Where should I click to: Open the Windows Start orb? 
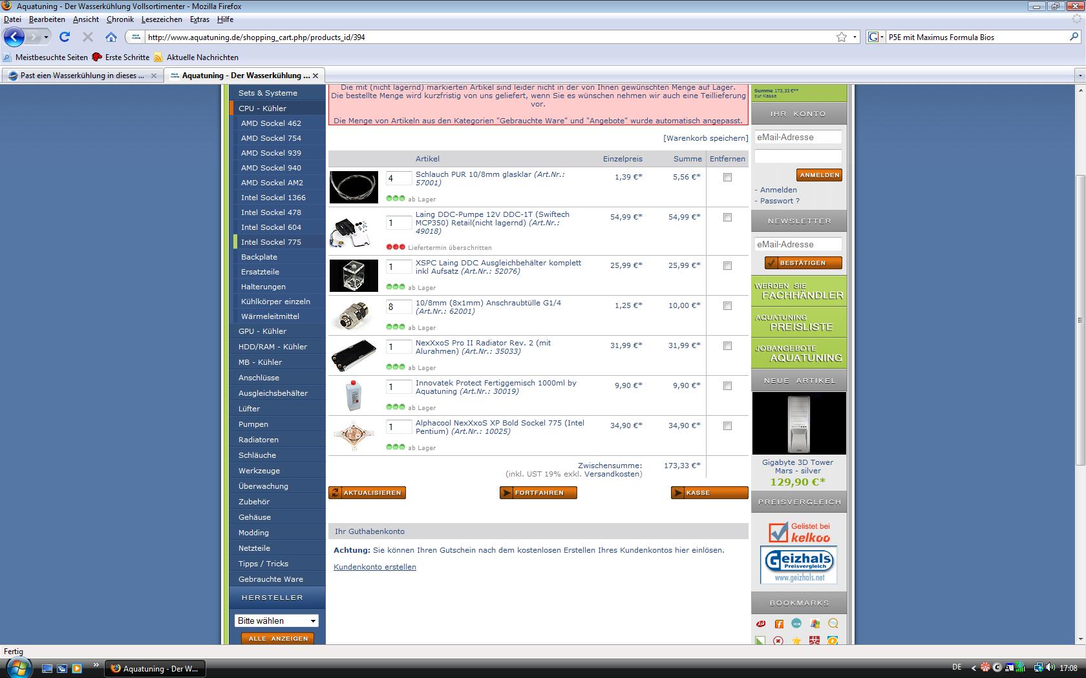pos(17,668)
